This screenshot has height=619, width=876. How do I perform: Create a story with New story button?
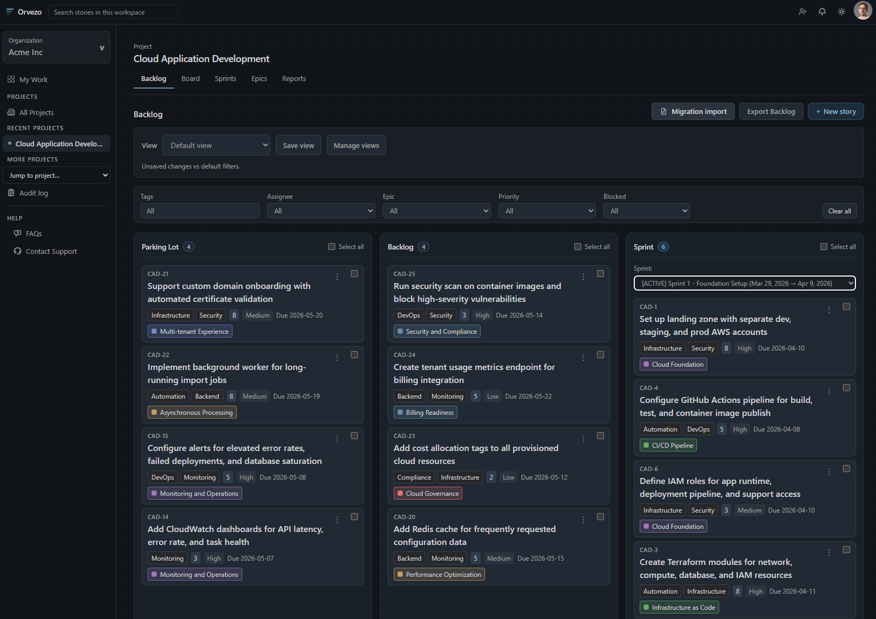tap(835, 111)
